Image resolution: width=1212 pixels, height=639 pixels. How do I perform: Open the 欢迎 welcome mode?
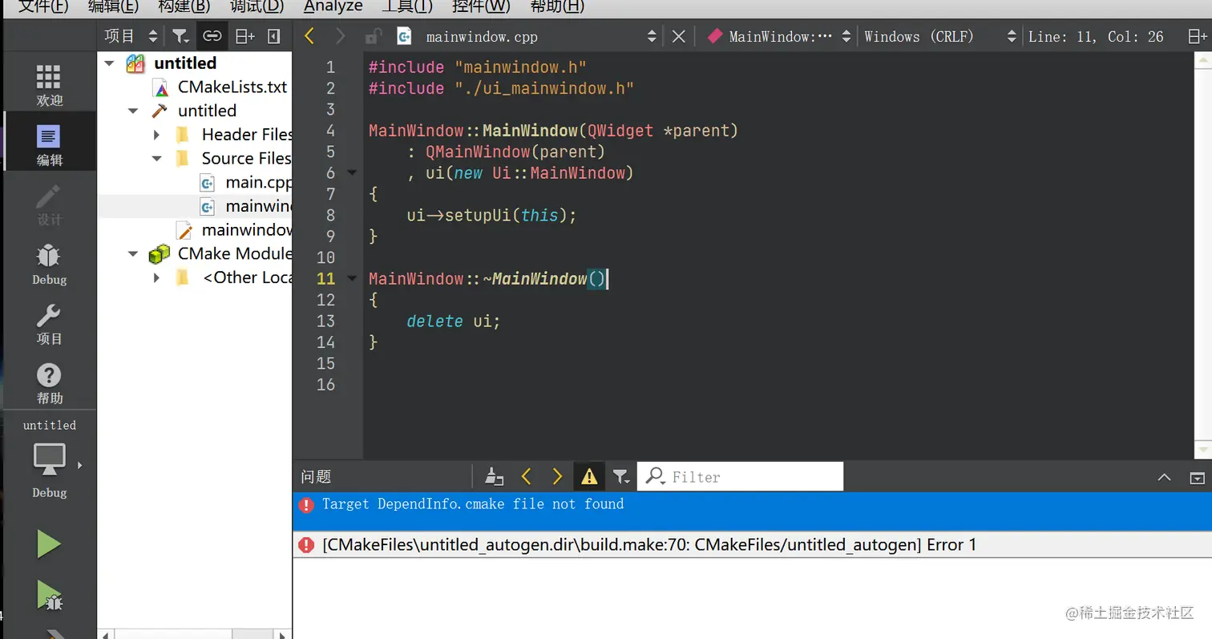pyautogui.click(x=49, y=85)
